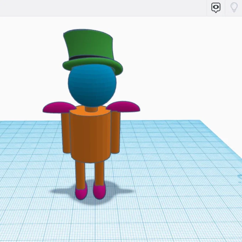Select the small orange neck cylinder
Screen dimensions: 242x242
[91, 109]
